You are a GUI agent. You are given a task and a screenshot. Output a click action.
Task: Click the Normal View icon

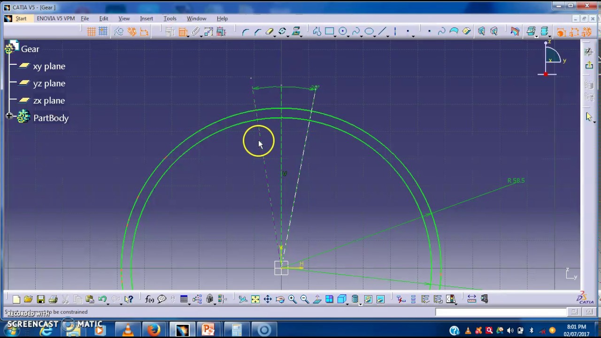point(317,299)
